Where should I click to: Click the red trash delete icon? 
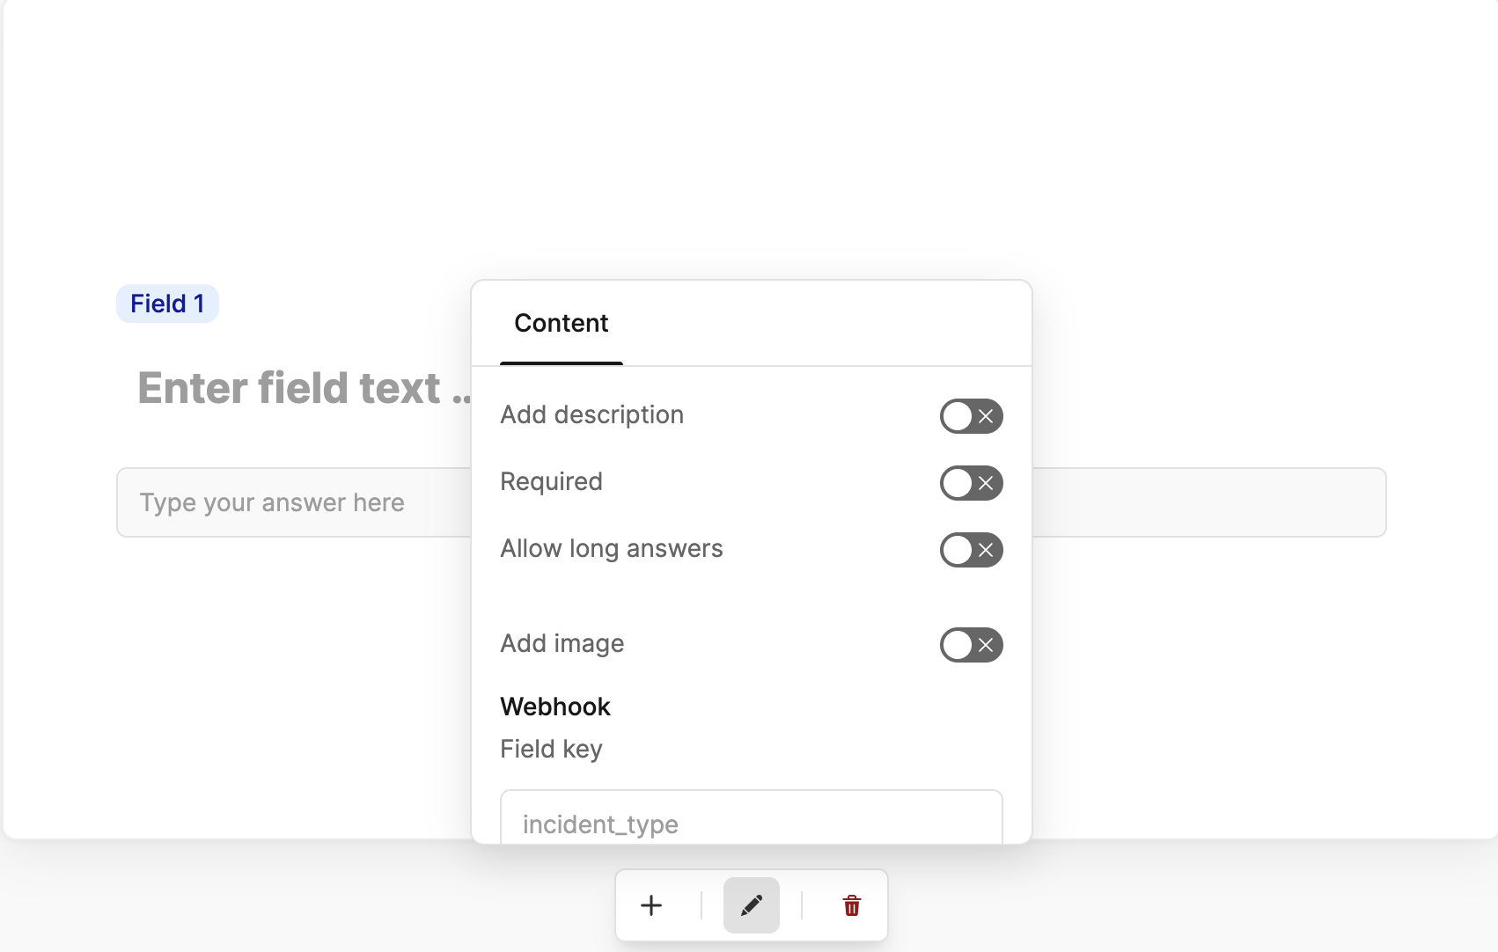click(852, 905)
